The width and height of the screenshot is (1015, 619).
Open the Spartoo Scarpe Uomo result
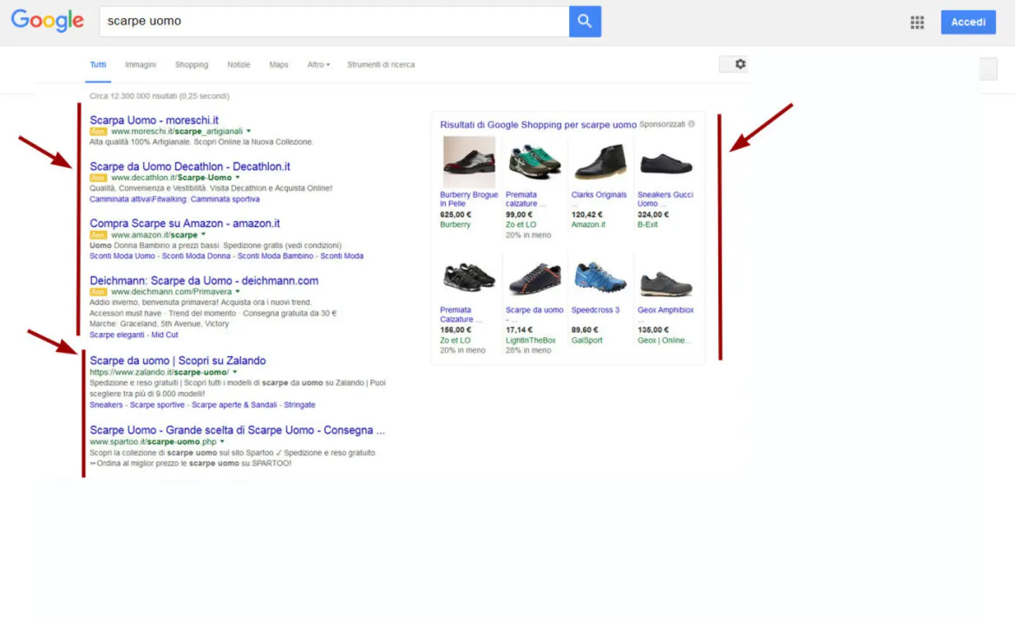pos(237,430)
